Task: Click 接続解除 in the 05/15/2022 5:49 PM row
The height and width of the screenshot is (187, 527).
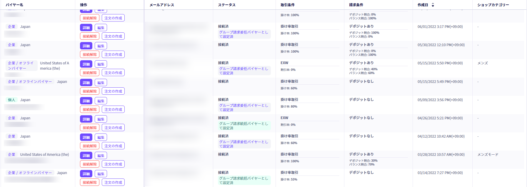Action: click(90, 91)
